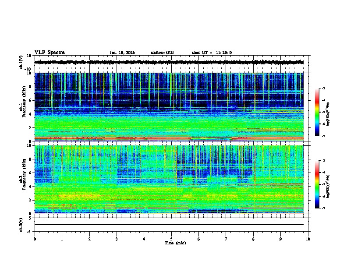Click the "VLF Spectra" title text

[x=50, y=53]
